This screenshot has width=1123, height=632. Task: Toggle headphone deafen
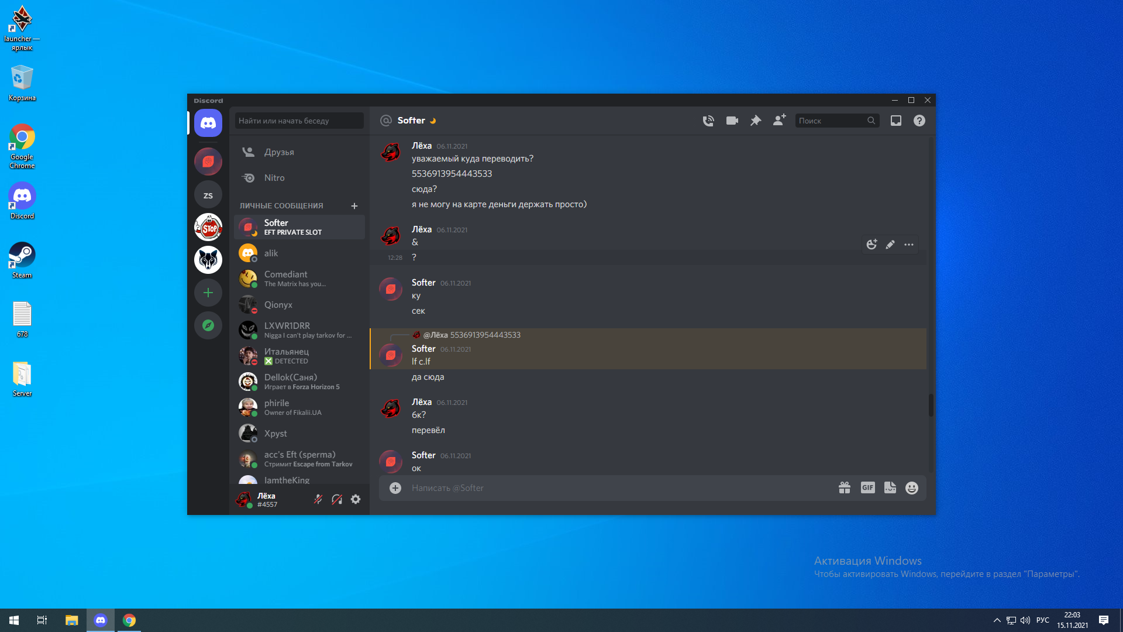tap(337, 499)
